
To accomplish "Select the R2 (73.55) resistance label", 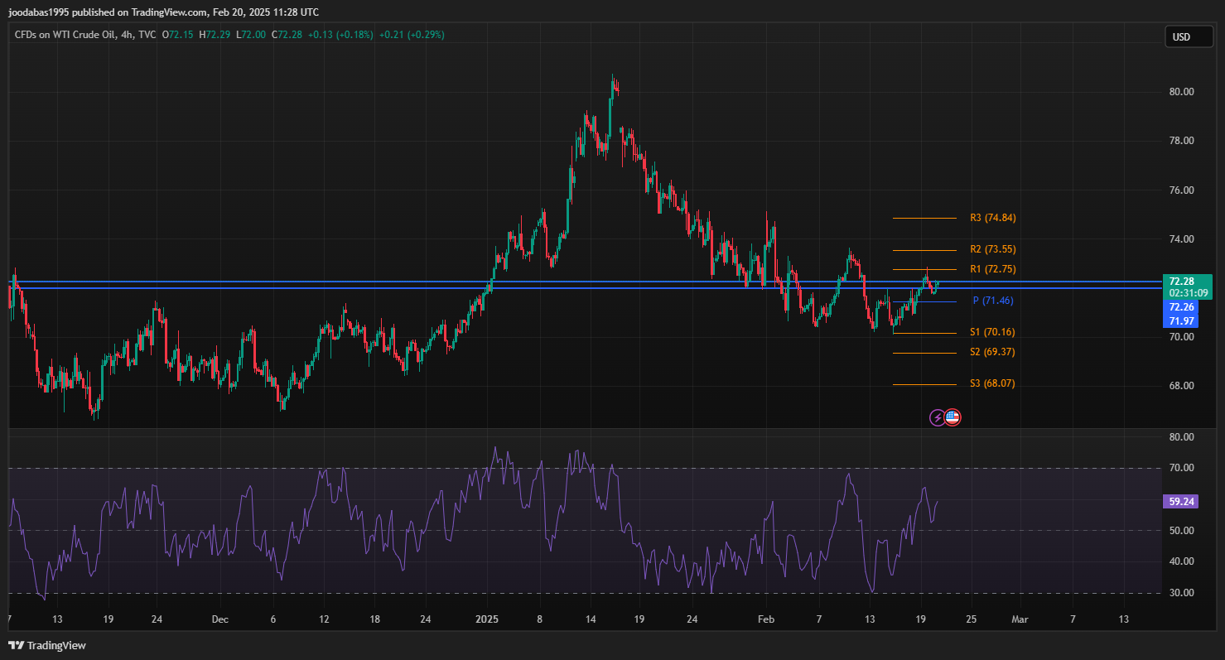I will tap(992, 249).
